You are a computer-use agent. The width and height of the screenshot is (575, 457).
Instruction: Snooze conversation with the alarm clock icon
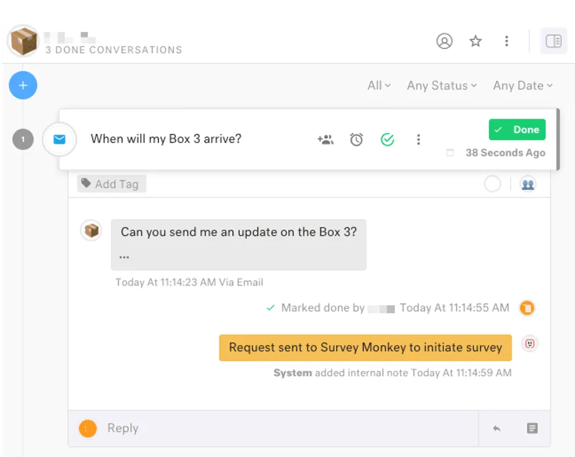(356, 139)
